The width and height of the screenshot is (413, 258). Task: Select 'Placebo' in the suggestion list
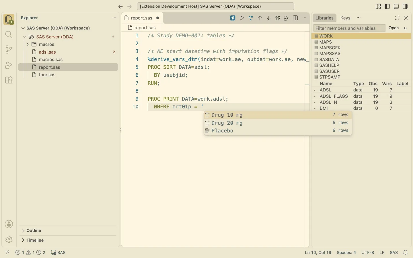[x=278, y=131]
